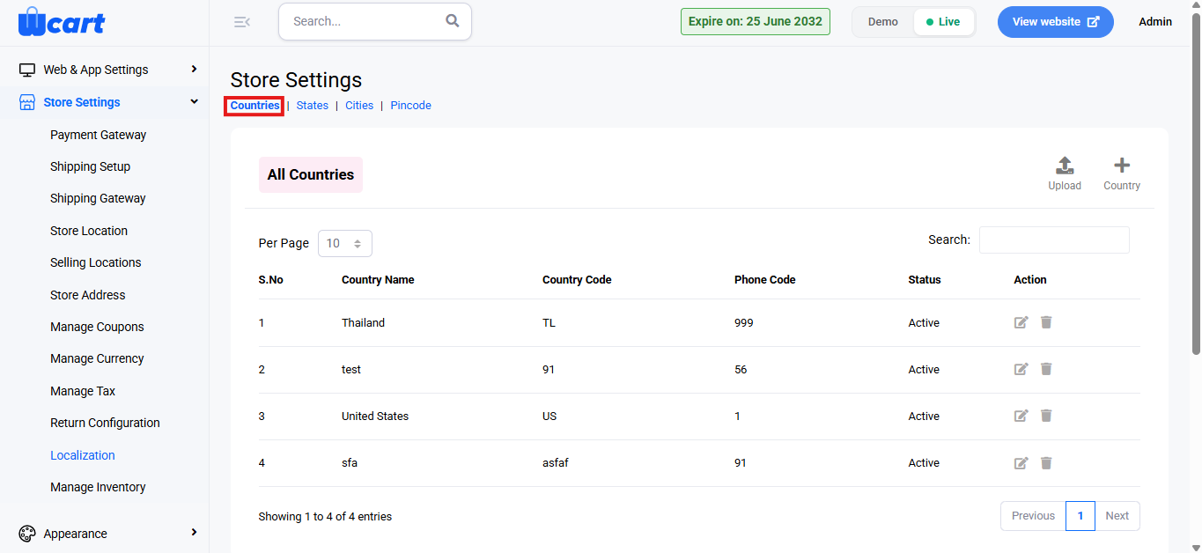The width and height of the screenshot is (1202, 553).
Task: Open the Per Page dropdown
Action: pyautogui.click(x=345, y=243)
